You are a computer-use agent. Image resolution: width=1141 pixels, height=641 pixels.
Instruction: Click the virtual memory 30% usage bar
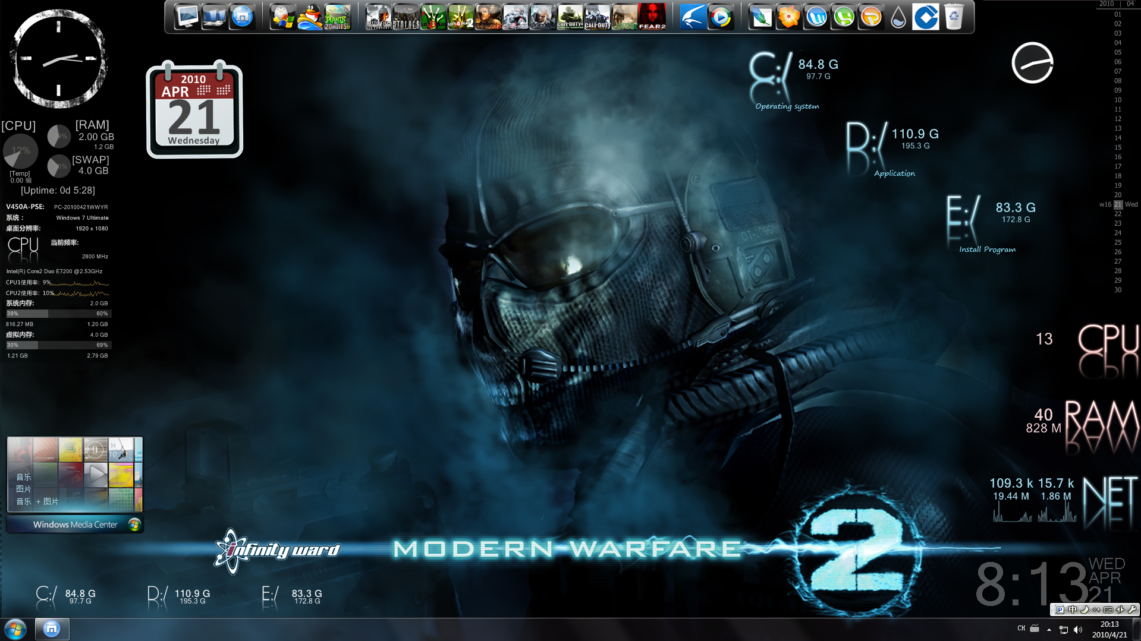58,345
